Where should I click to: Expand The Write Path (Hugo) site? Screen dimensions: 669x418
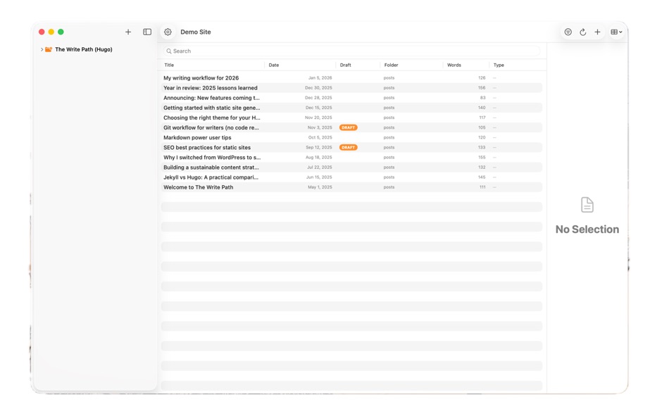(42, 49)
